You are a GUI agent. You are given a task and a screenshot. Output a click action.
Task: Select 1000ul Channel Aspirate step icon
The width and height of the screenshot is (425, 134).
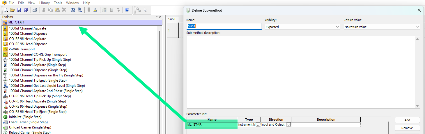5,28
